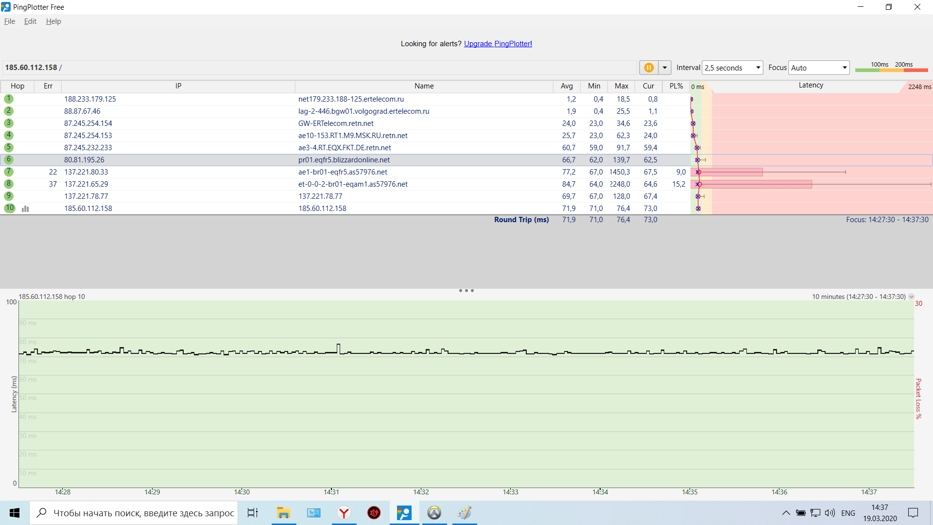Select hop 7 green circle icon
Viewport: 933px width, 525px height.
click(x=9, y=172)
